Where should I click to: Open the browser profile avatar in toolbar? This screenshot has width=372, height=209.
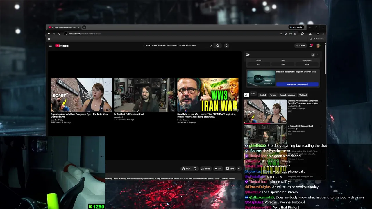[318, 33]
